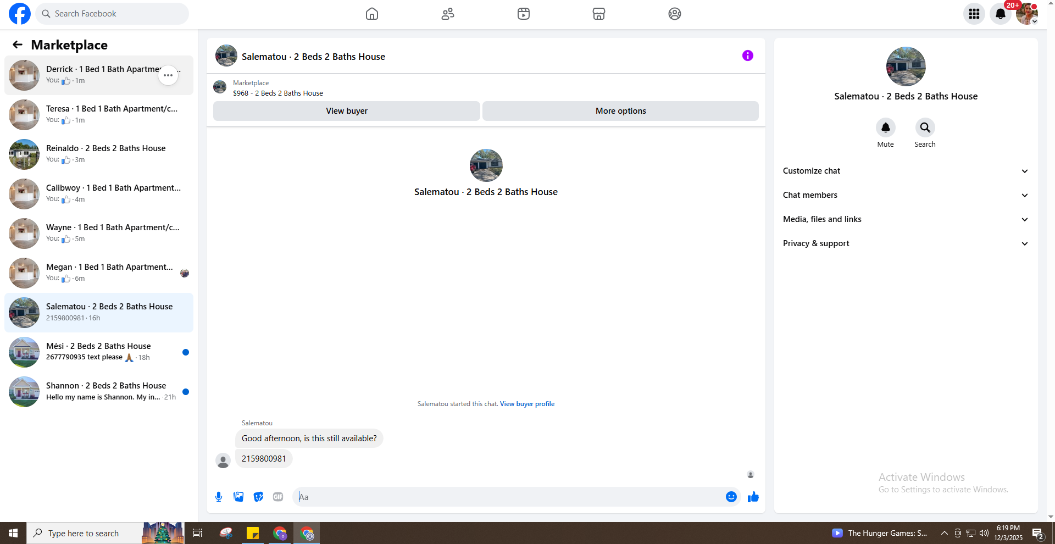Click the gray Salematou sender avatar beside messages
This screenshot has height=544, width=1055.
[x=223, y=460]
